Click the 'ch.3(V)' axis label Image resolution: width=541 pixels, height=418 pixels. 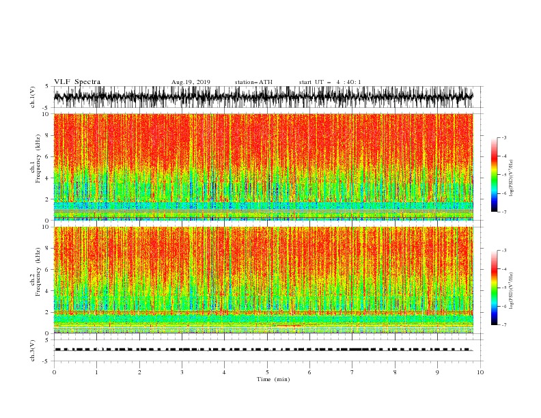coord(33,350)
